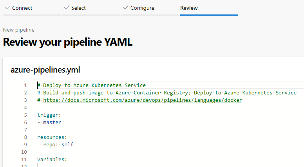This screenshot has height=167, width=304.
Task: Go to the Connect step tab
Action: (32, 8)
